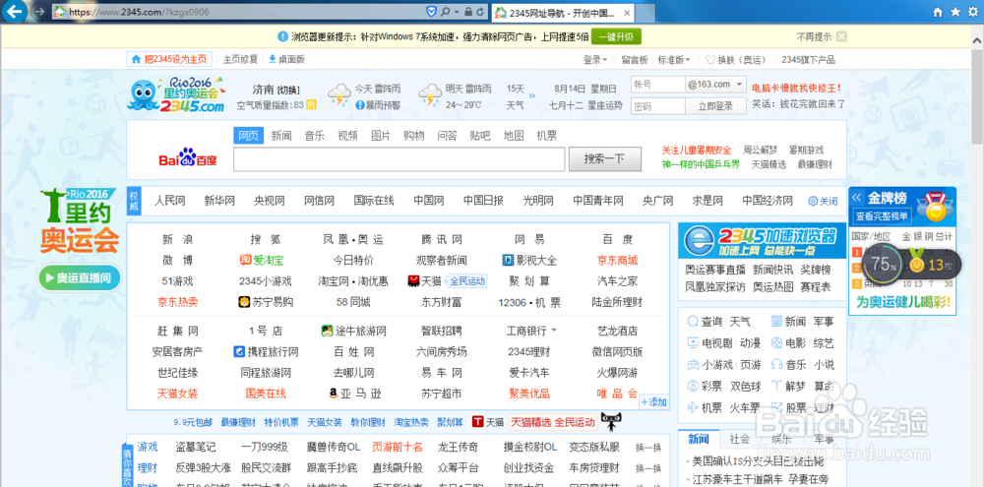Click the 密码 password input field
984x487 pixels.
coord(657,106)
